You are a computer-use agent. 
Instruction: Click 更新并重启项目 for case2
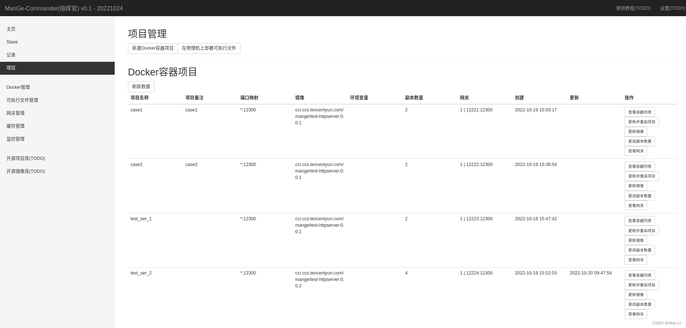pyautogui.click(x=641, y=176)
